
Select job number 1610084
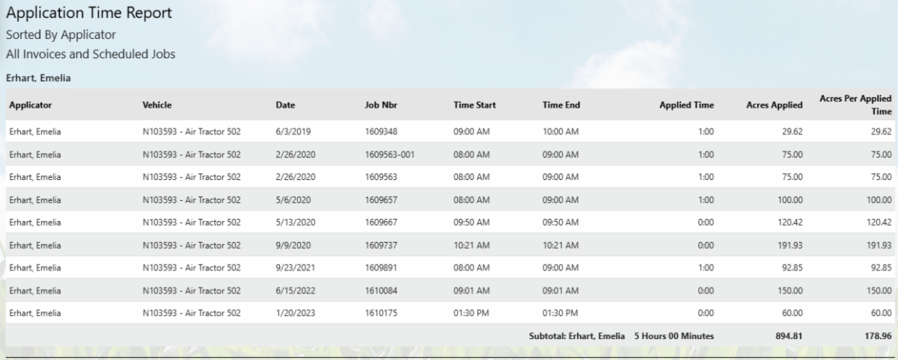pos(381,291)
